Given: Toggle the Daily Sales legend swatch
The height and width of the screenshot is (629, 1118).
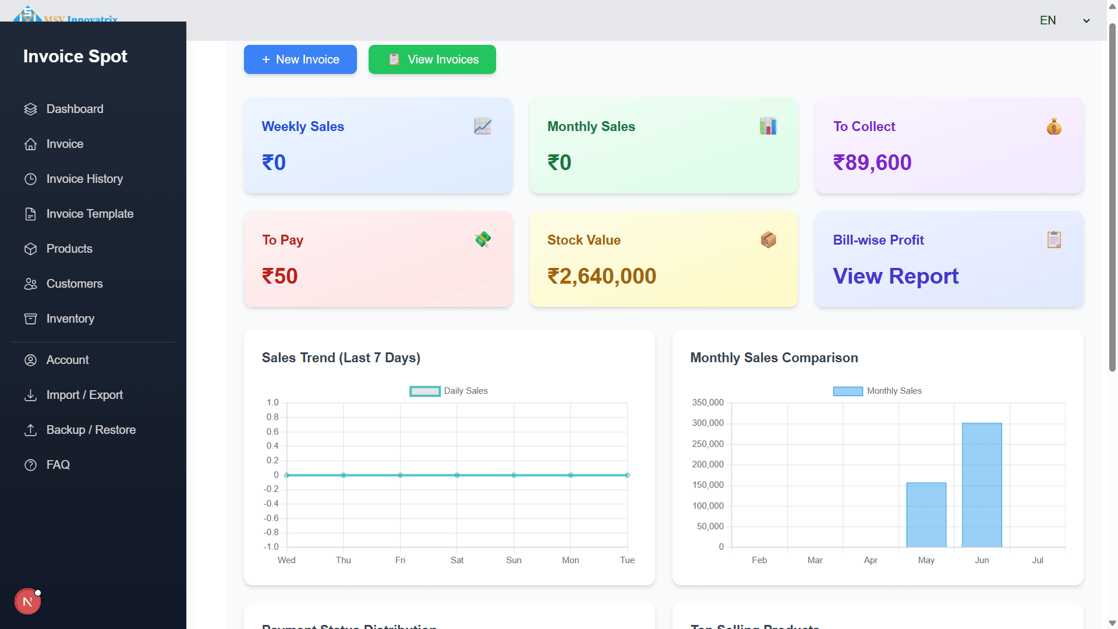Looking at the screenshot, I should (x=424, y=391).
